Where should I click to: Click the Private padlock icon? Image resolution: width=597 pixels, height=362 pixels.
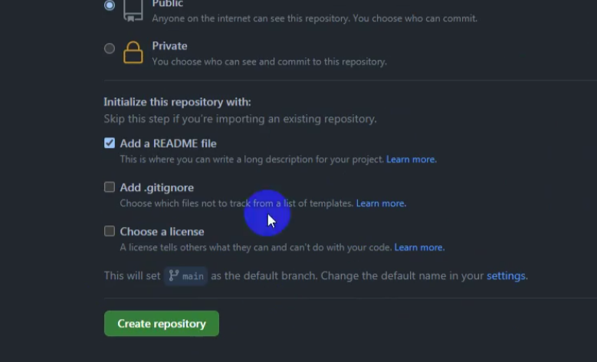click(133, 52)
